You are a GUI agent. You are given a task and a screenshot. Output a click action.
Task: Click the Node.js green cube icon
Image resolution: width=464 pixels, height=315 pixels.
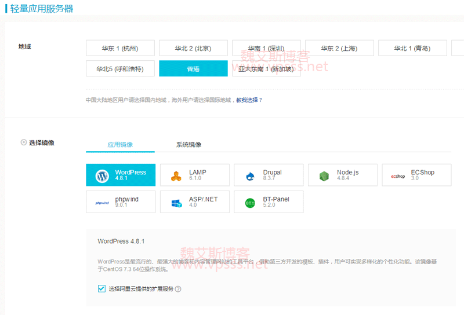(324, 176)
